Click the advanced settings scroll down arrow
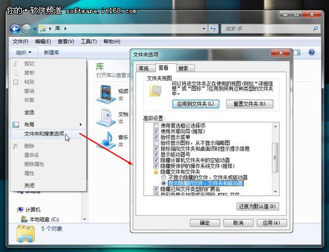 click(275, 192)
